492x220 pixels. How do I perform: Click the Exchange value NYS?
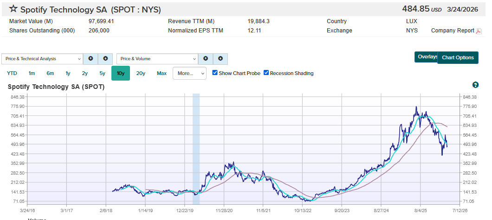pyautogui.click(x=412, y=31)
